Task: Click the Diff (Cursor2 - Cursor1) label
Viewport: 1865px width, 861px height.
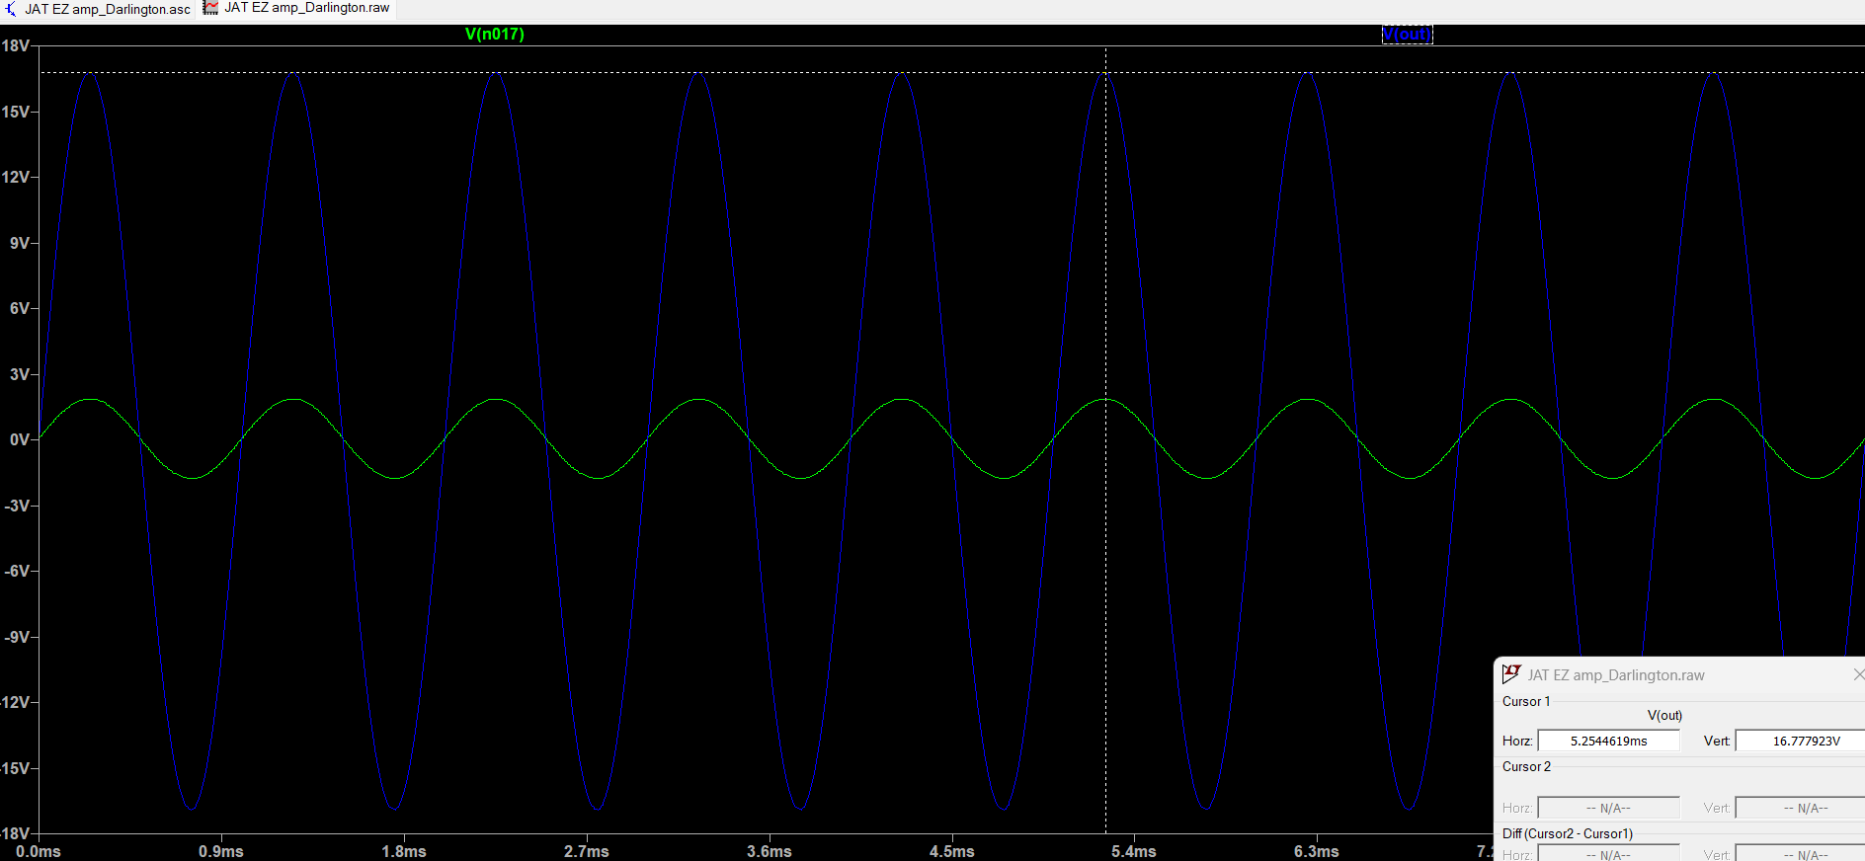Action: (1568, 833)
